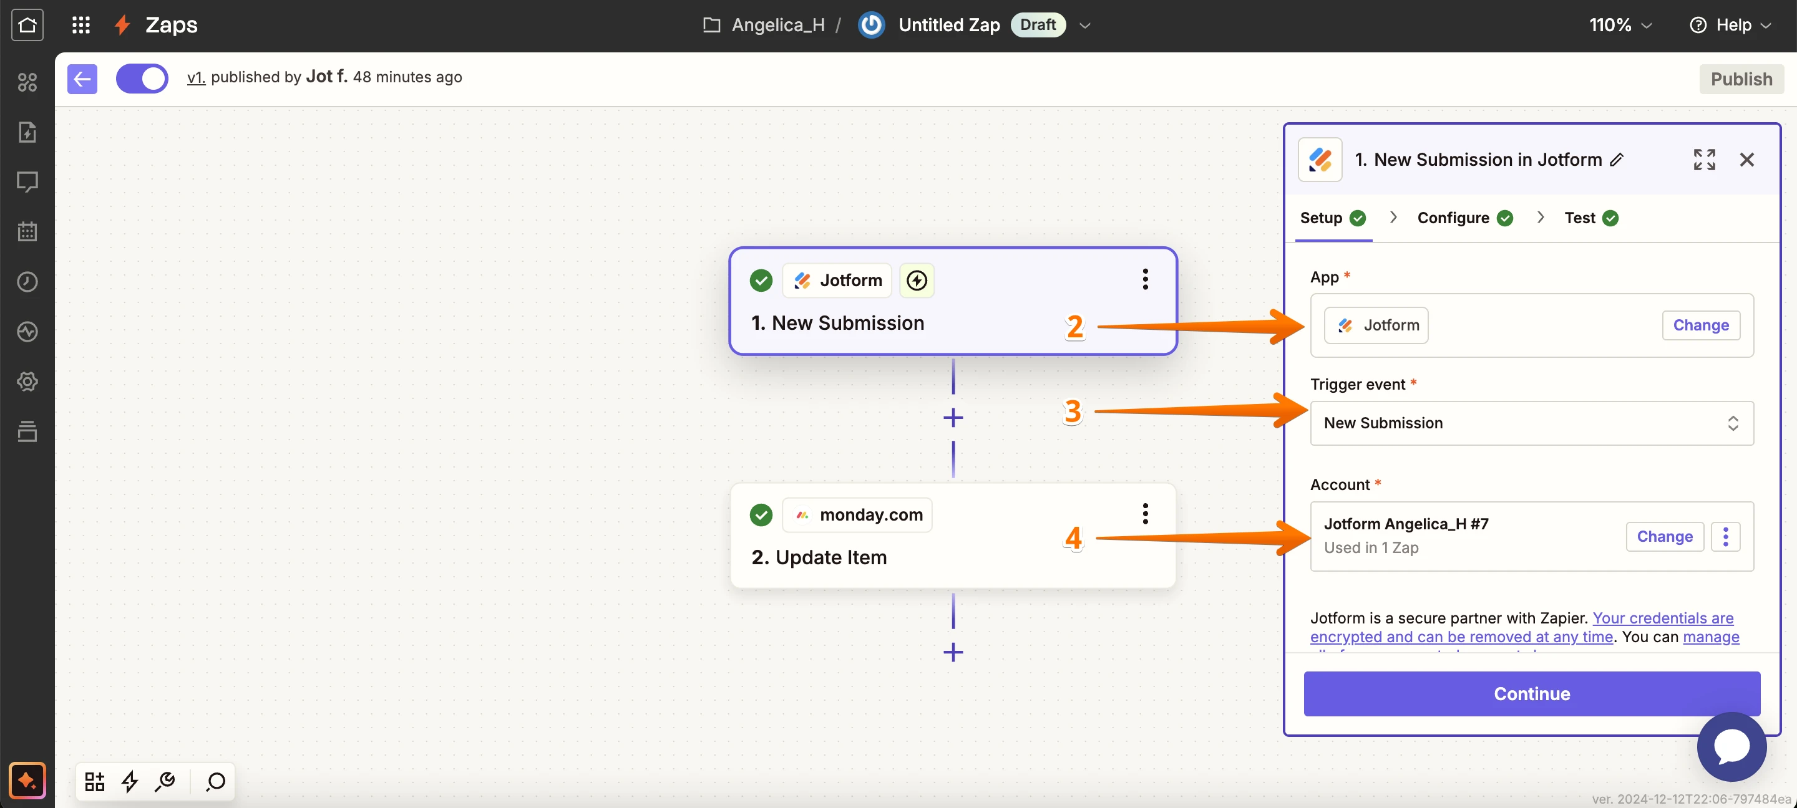Screen dimensions: 1797x808
Task: Open Trigger event New Submission dropdown
Action: coord(1531,423)
